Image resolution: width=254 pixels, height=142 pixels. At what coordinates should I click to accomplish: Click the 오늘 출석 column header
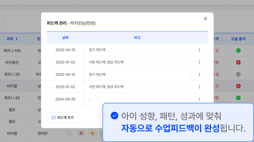click(238, 39)
